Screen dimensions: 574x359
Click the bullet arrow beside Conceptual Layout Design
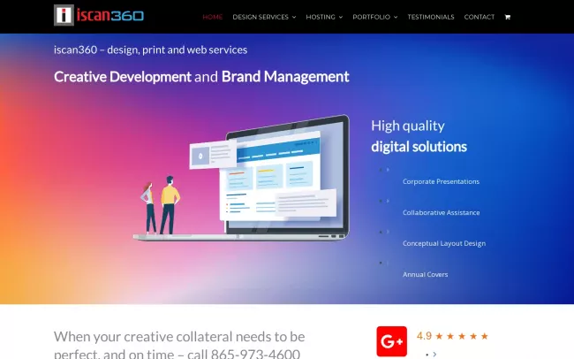click(x=386, y=232)
